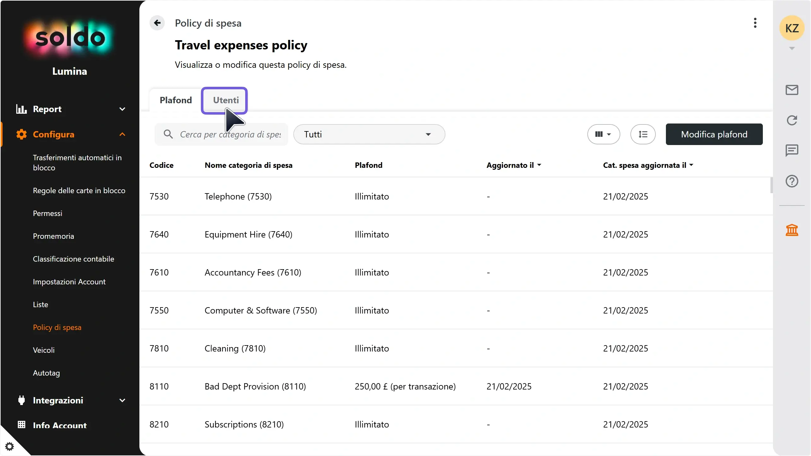The width and height of the screenshot is (811, 456).
Task: Switch to the Plafond tab
Action: (176, 100)
